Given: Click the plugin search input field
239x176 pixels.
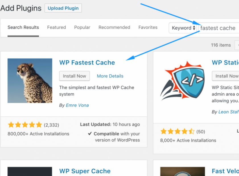Looking at the screenshot, I should coord(219,28).
